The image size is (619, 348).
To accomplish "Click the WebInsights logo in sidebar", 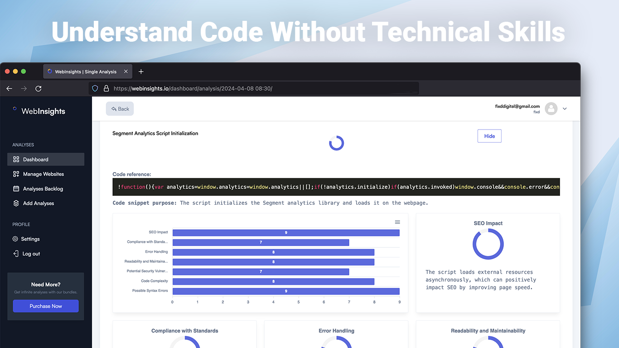I will [39, 111].
